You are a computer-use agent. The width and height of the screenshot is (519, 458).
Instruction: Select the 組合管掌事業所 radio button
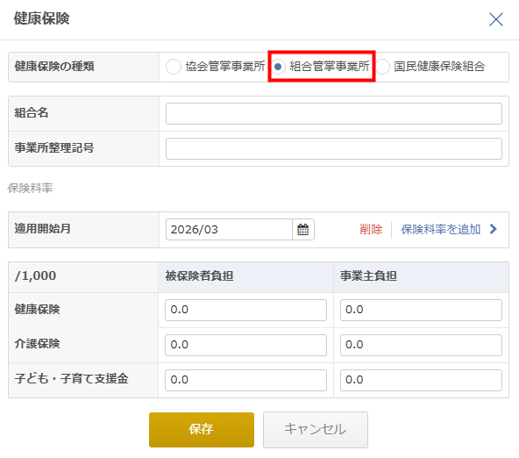(278, 67)
